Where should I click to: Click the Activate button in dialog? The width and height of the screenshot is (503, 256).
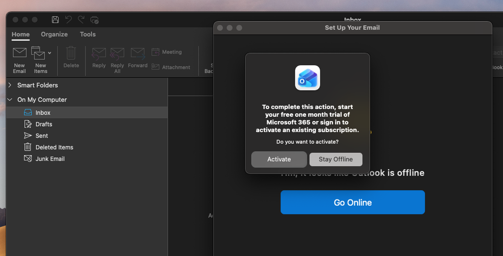[x=279, y=159]
